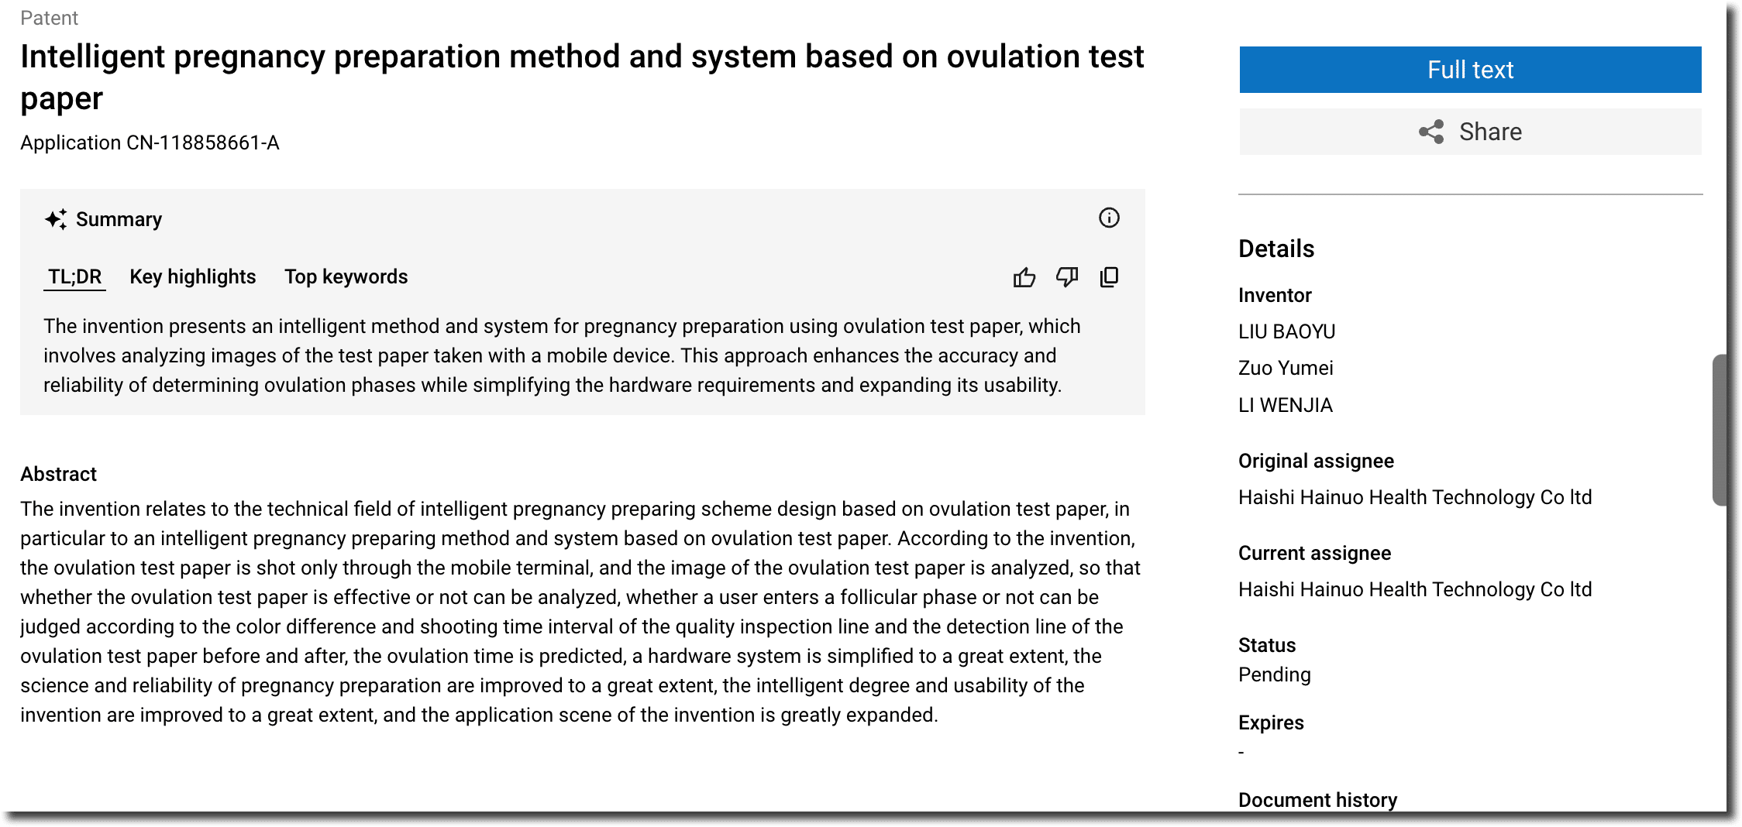Click the thumbs down feedback icon

click(1067, 277)
